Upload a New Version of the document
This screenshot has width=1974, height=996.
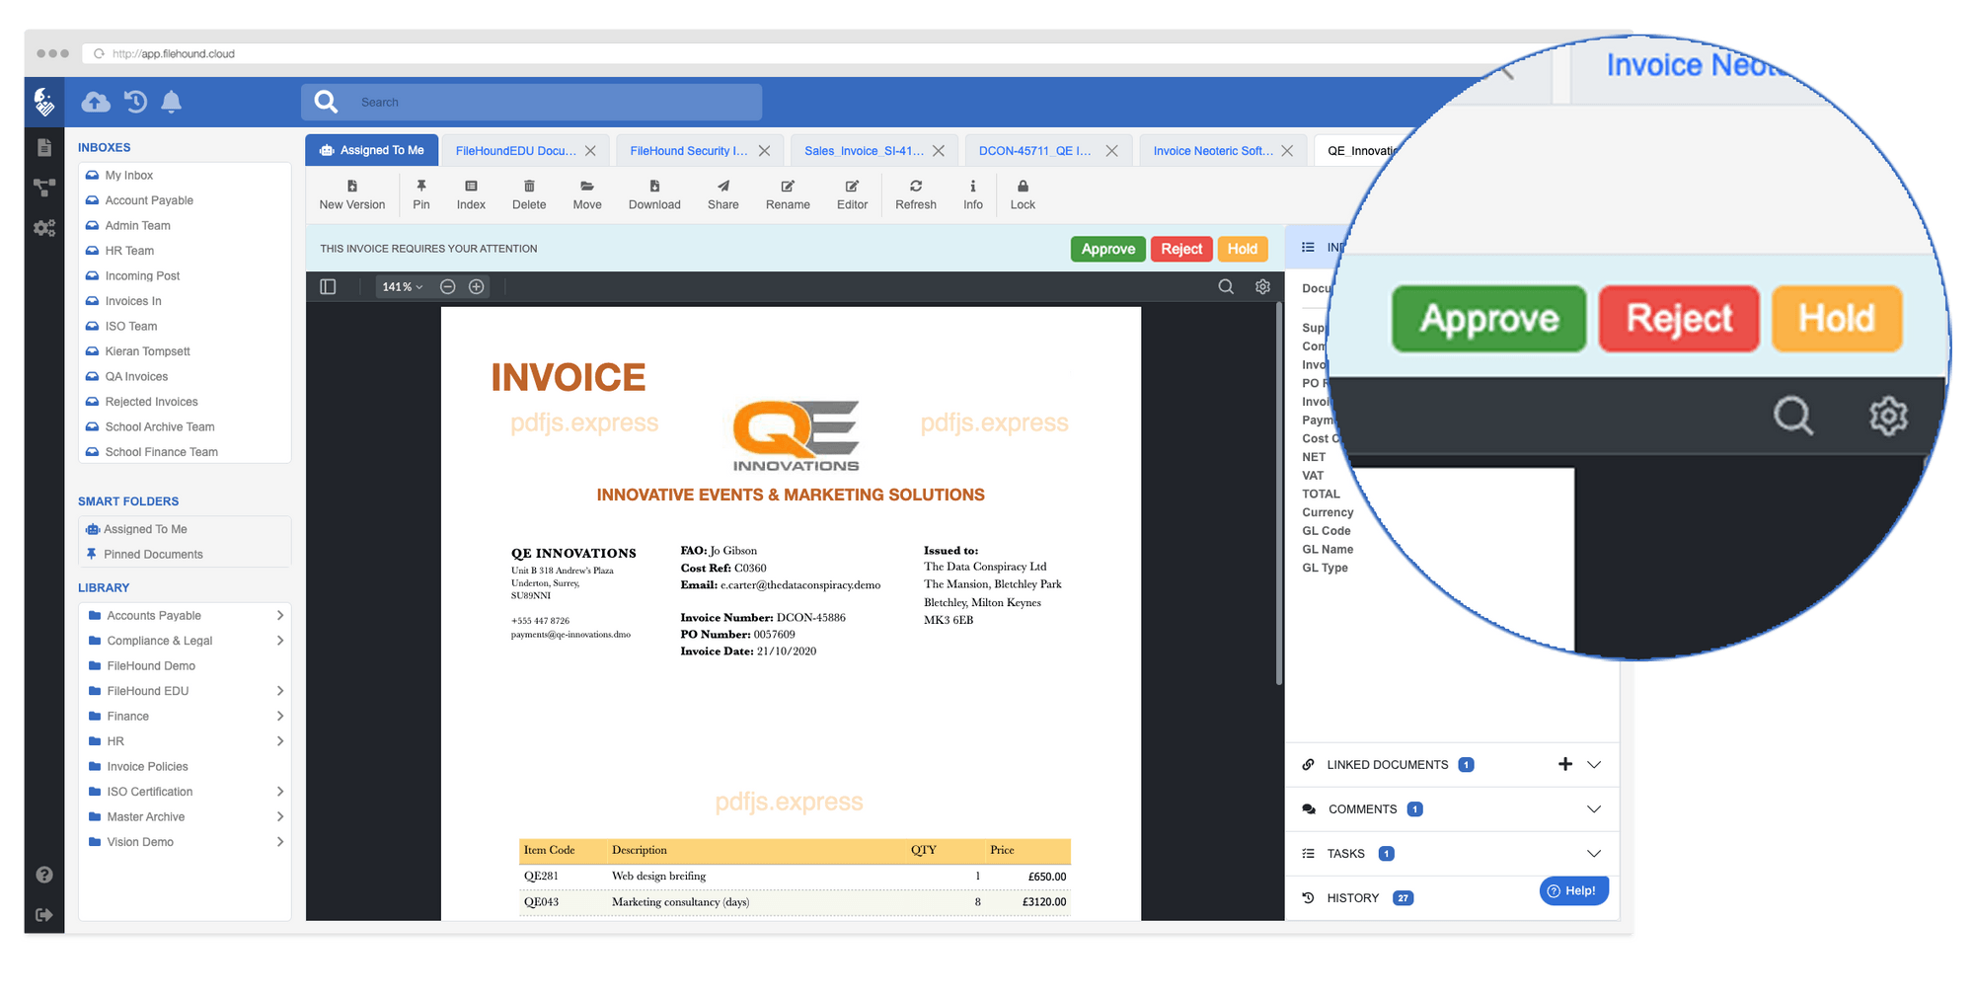[351, 193]
